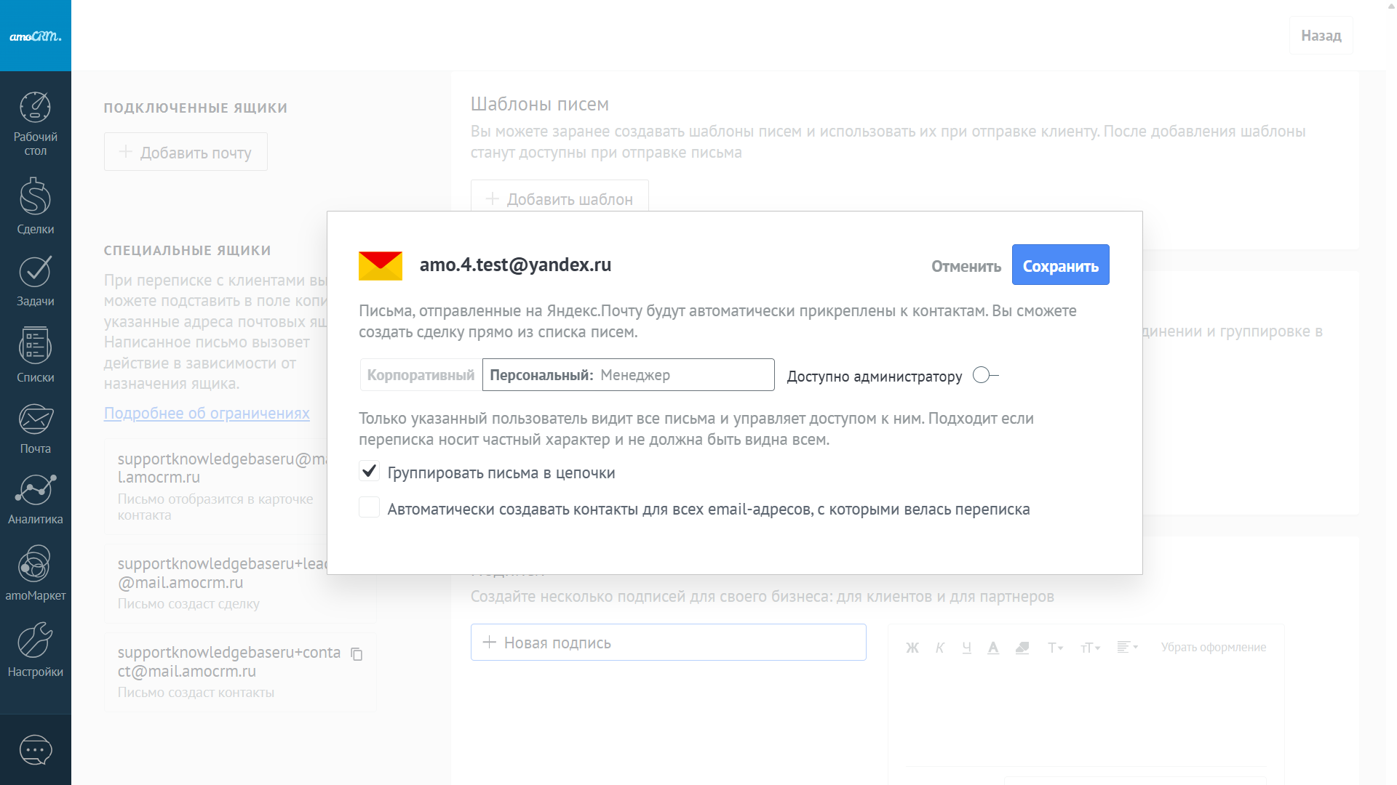Toggle Доступно администратору switch
Image resolution: width=1397 pixels, height=785 pixels.
click(985, 375)
